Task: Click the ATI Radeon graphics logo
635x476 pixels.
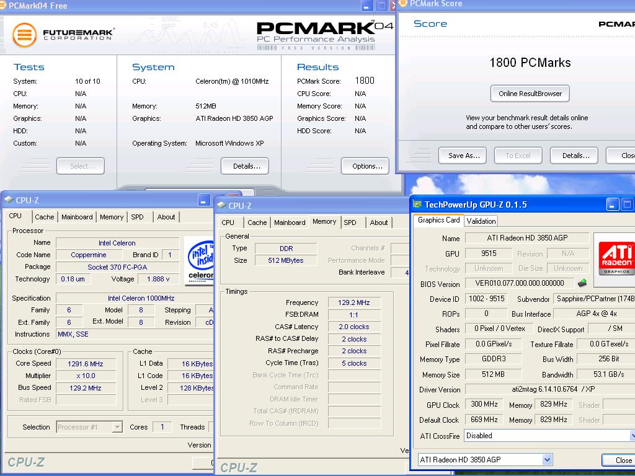Action: tap(616, 258)
